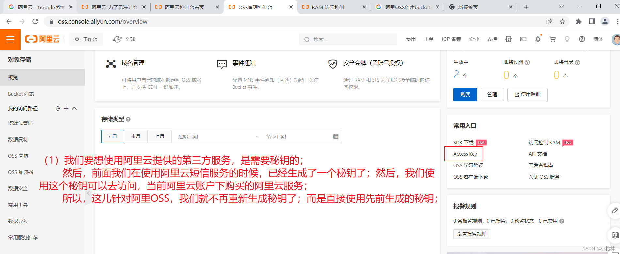Click the 管理 button
The width and height of the screenshot is (620, 254).
pyautogui.click(x=492, y=95)
